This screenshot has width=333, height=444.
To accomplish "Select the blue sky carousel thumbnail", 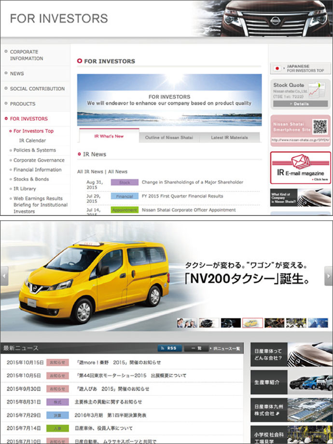I will (318, 323).
